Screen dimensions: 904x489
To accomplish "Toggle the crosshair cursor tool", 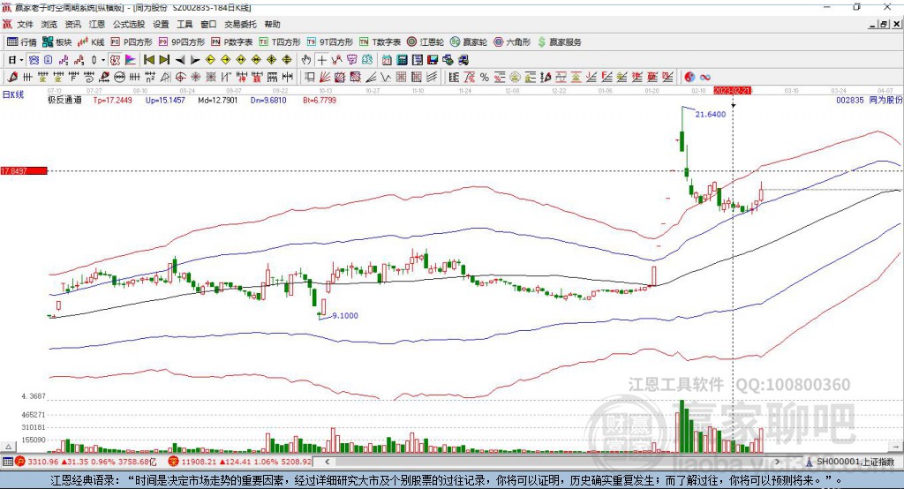I will pos(322,59).
